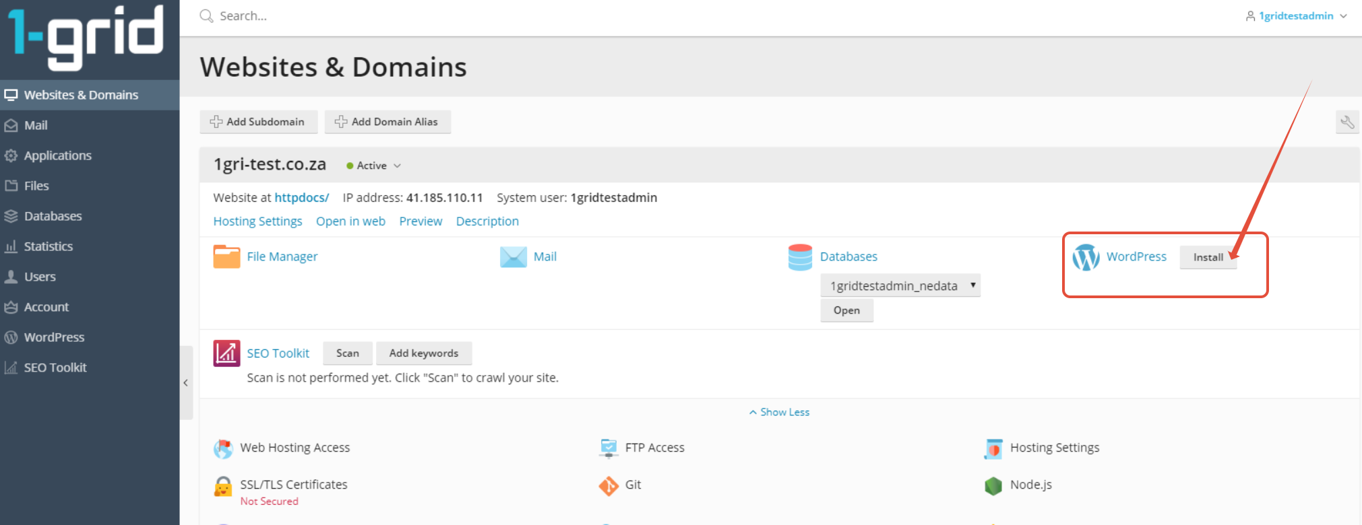The width and height of the screenshot is (1362, 525).
Task: Click the search magnifier icon
Action: tap(206, 15)
